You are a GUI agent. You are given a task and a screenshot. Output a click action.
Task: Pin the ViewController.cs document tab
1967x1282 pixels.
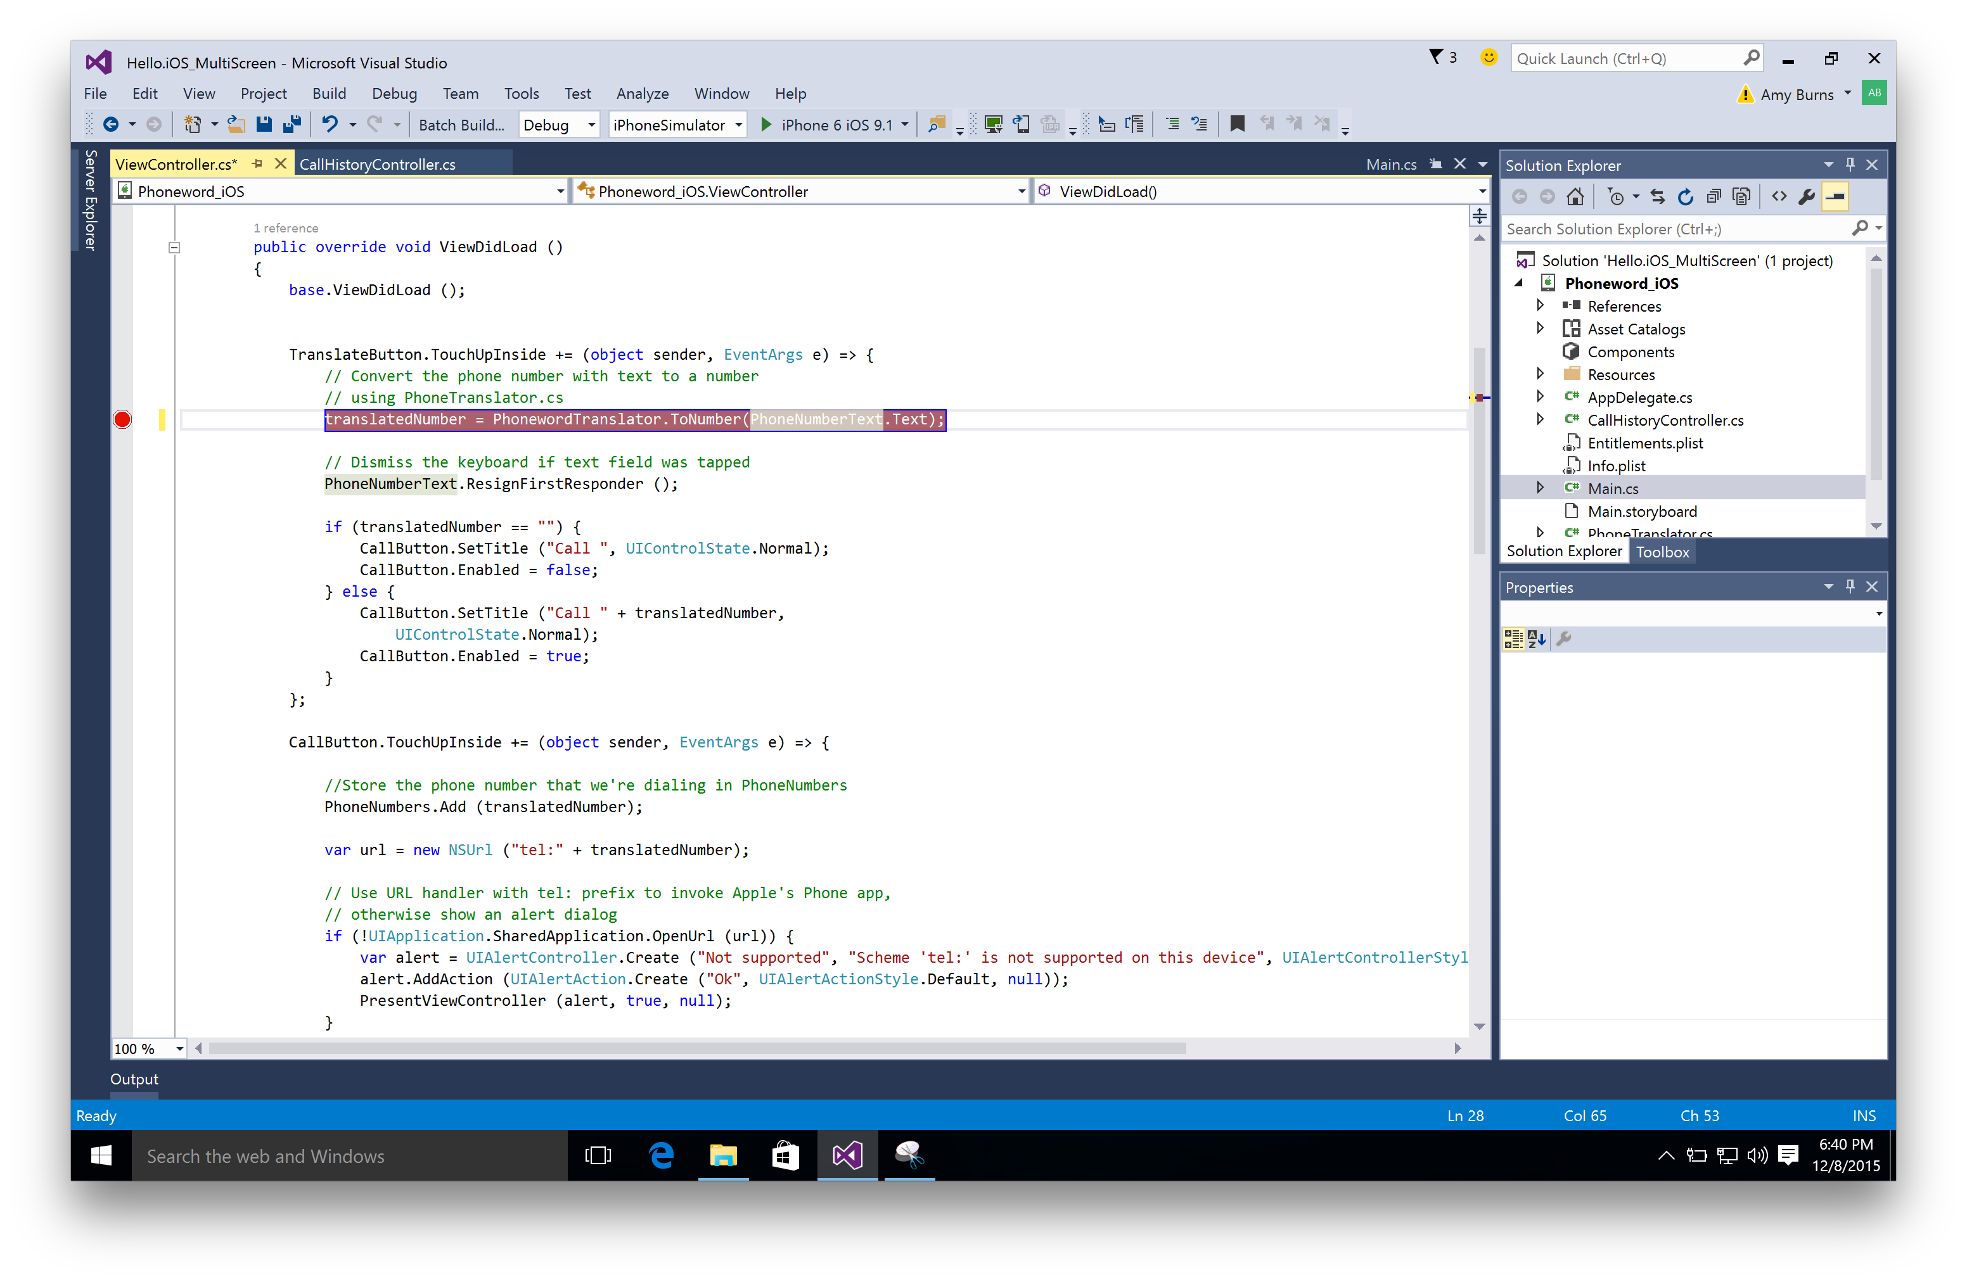[259, 163]
